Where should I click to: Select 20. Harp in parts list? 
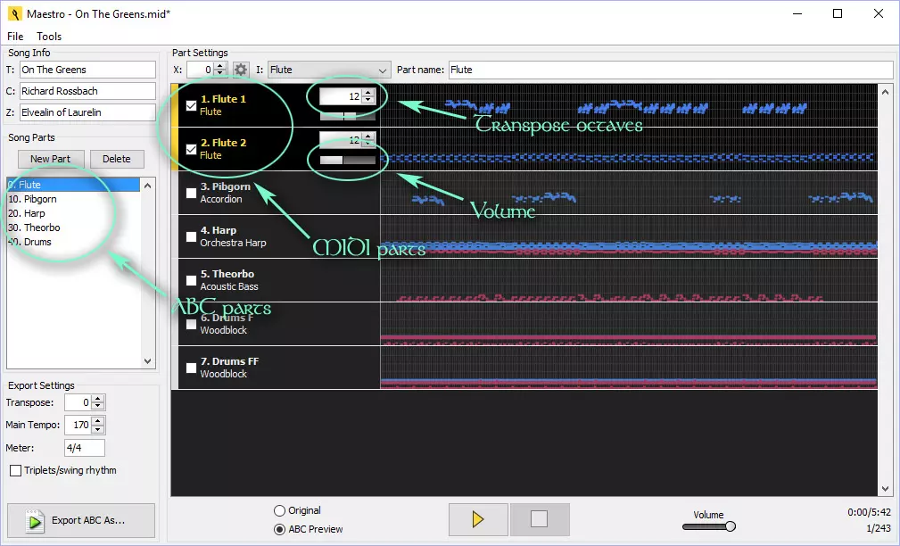tap(73, 213)
